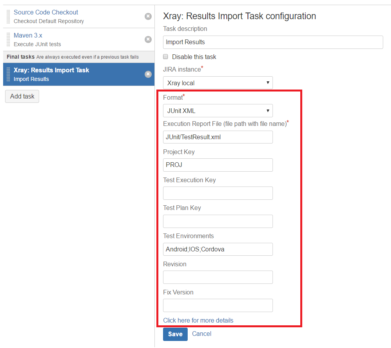Click the Execute JUnit tests description
Viewport: 391px width, 348px height.
pyautogui.click(x=37, y=44)
